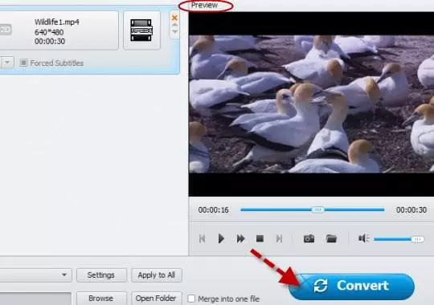434x305 pixels.
Task: Click the Open Folder button
Action: (157, 298)
